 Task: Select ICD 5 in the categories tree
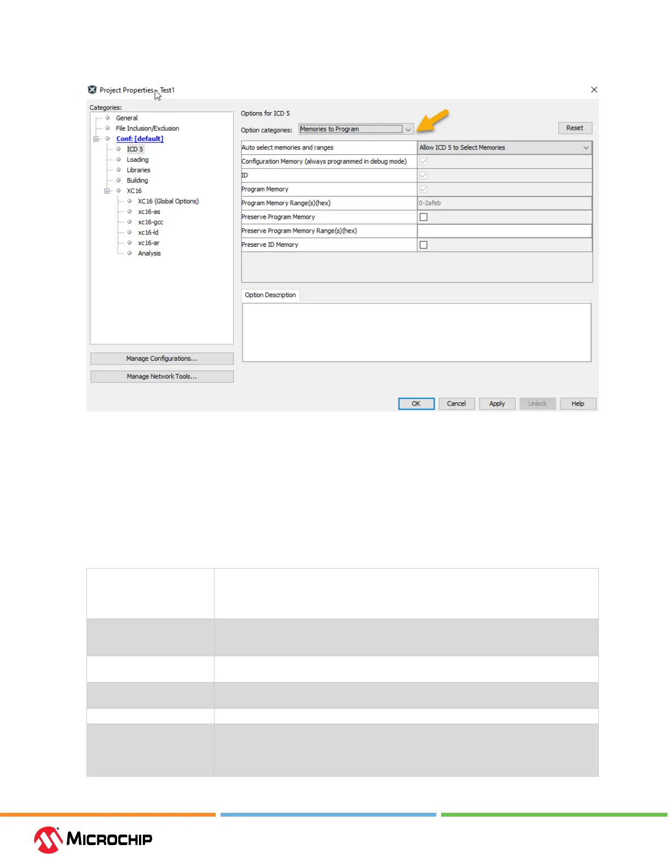pyautogui.click(x=135, y=149)
